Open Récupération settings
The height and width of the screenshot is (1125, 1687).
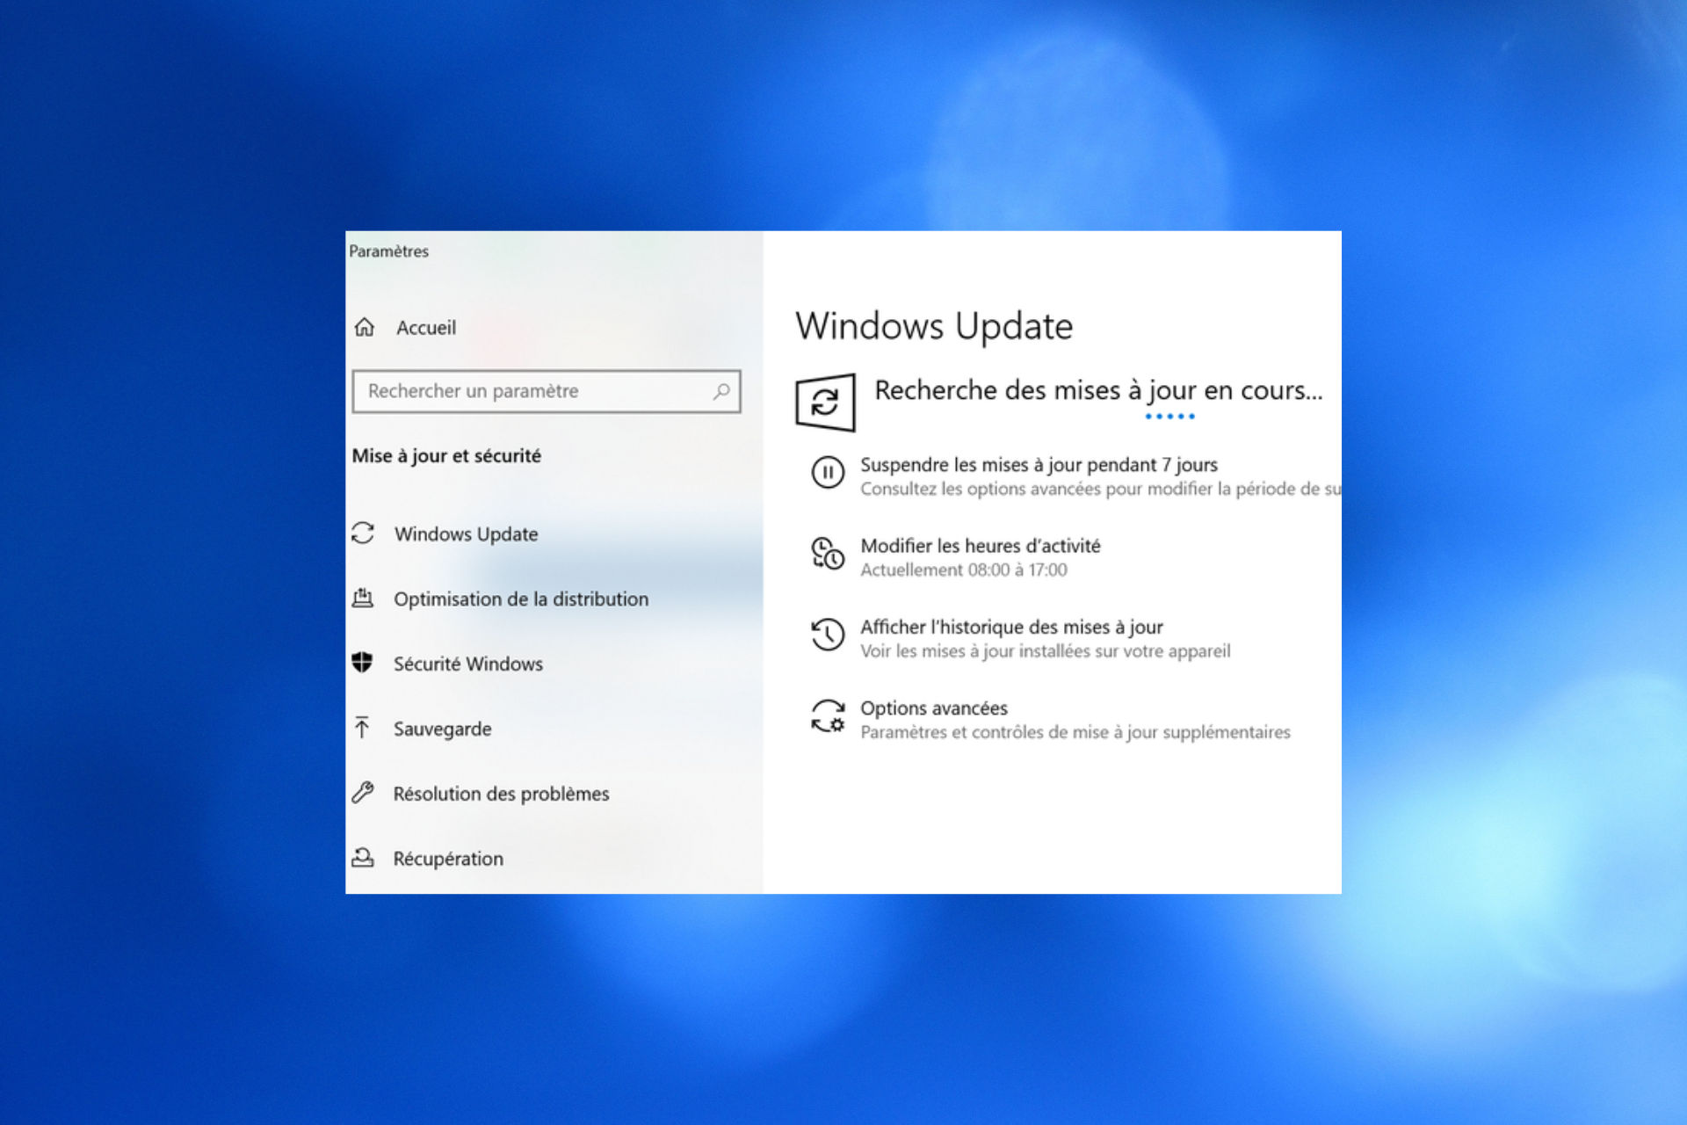448,859
